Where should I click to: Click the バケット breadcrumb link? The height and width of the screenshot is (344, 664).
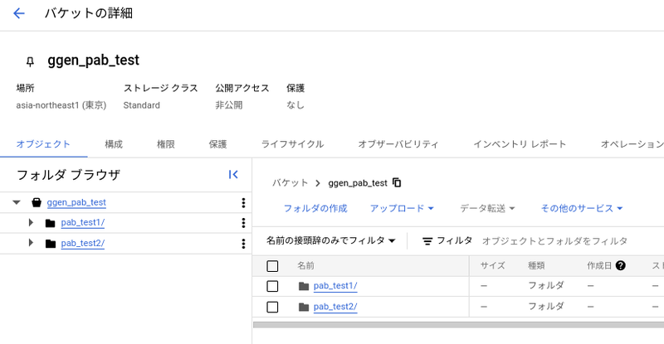coord(290,183)
